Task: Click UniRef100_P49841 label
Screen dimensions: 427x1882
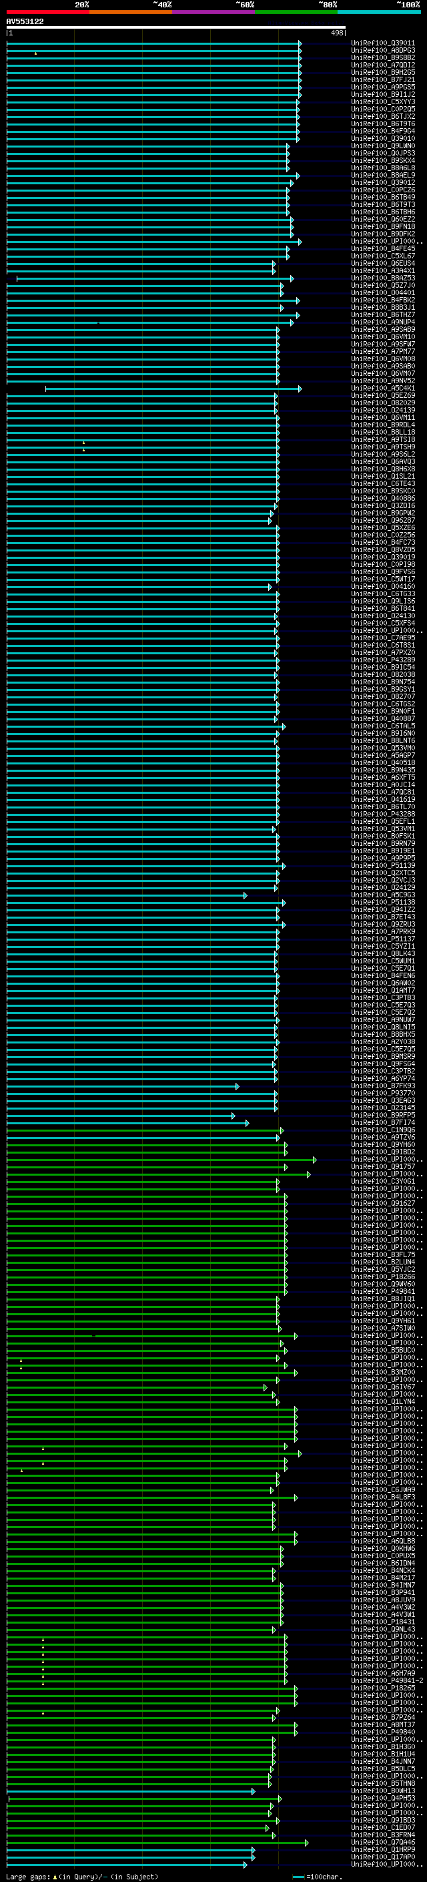Action: [383, 1292]
